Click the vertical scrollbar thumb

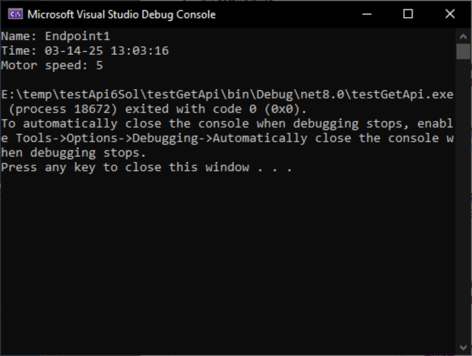[x=463, y=52]
